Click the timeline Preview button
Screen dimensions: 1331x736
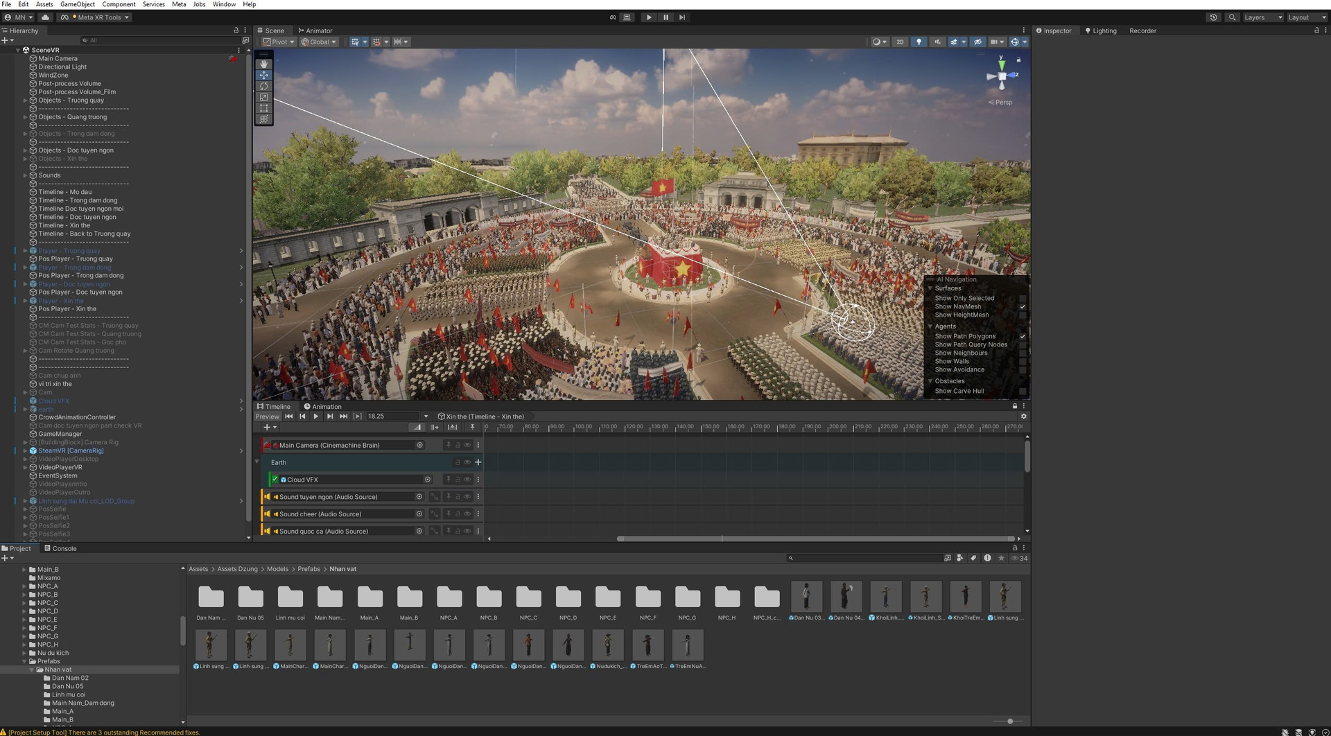click(x=267, y=417)
